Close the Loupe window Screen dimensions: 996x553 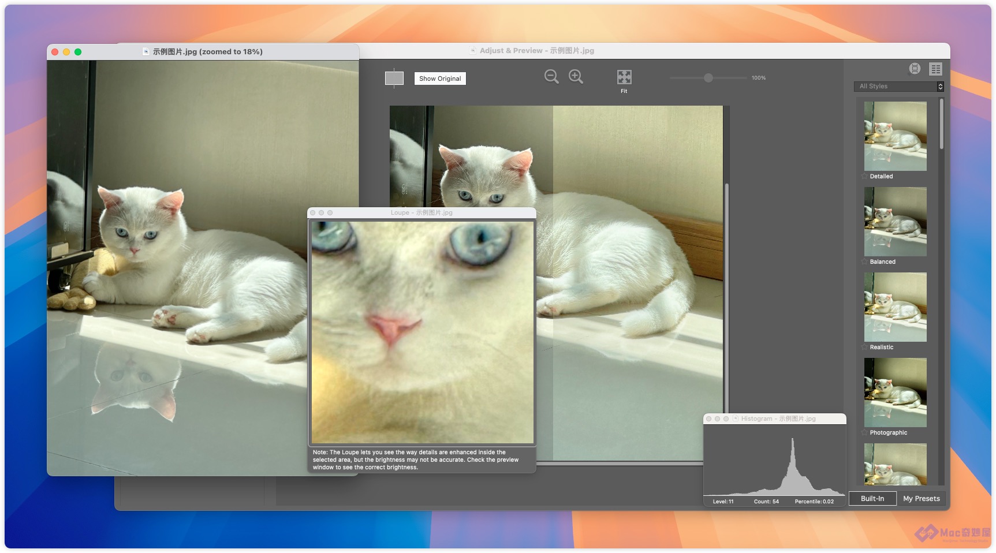pyautogui.click(x=313, y=213)
